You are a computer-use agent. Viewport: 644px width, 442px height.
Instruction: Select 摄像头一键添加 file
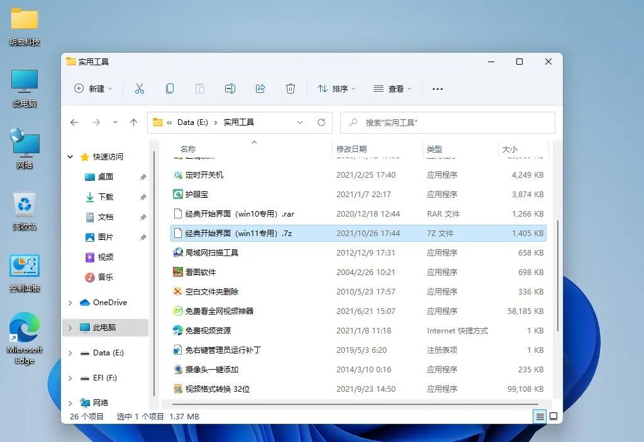click(x=358, y=369)
